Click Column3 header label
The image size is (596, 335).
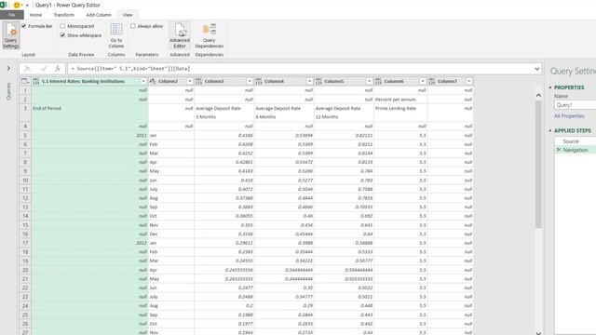[x=214, y=81]
